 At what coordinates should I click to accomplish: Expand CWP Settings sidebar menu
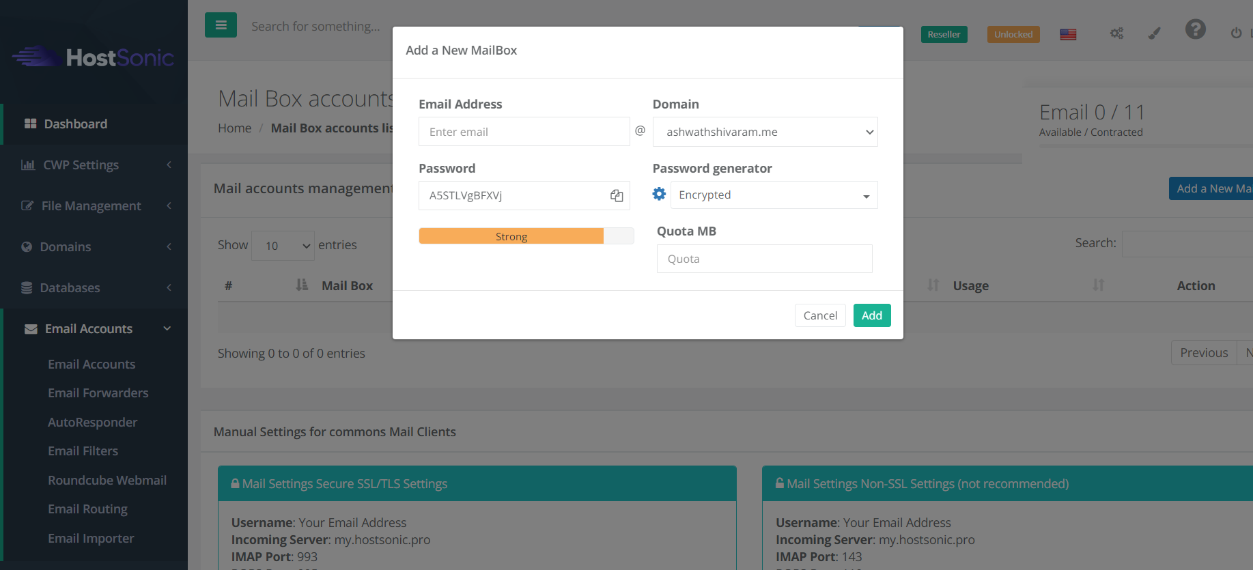[94, 165]
